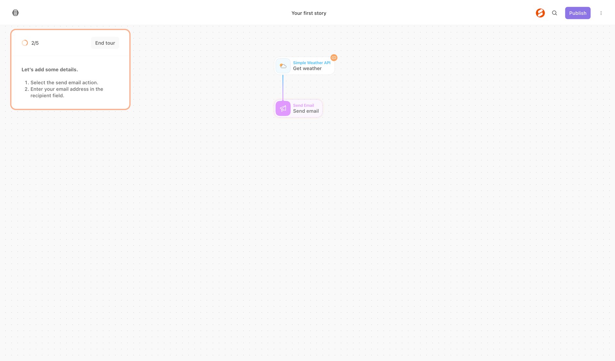Click the paper plane icon on the Send Email node
The height and width of the screenshot is (361, 615).
(283, 108)
